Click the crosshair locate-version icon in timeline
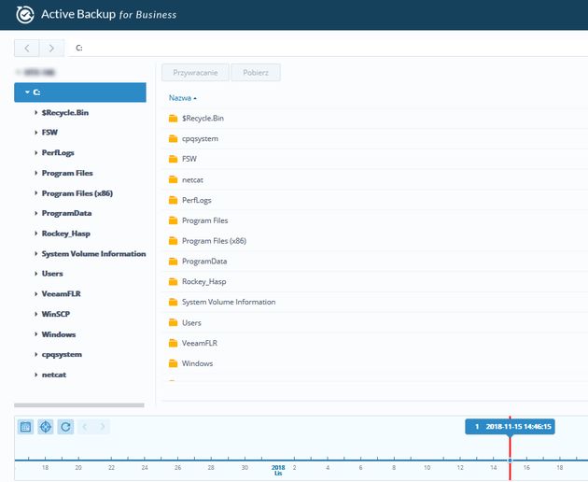 46,427
